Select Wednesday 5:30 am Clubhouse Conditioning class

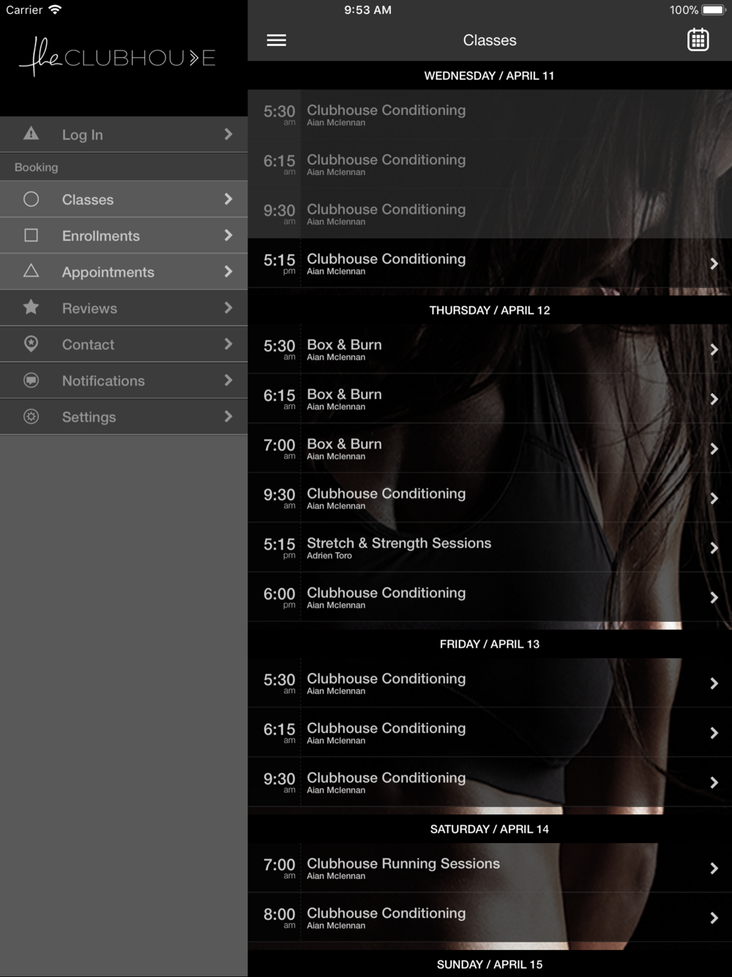tap(490, 114)
